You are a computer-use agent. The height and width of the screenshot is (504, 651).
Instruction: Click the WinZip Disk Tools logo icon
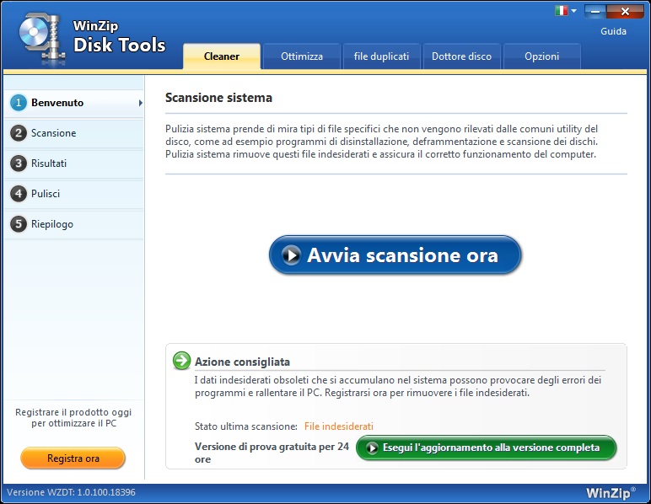pyautogui.click(x=41, y=38)
